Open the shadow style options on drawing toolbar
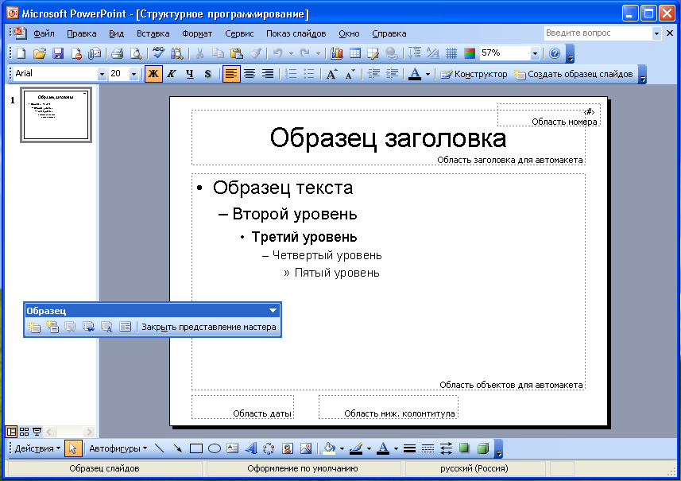Screen dimensions: 681x481 coord(465,448)
